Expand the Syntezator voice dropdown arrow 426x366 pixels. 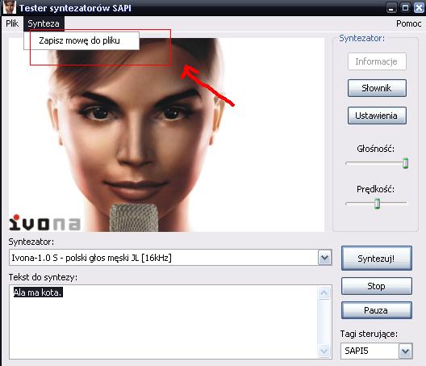click(x=324, y=257)
